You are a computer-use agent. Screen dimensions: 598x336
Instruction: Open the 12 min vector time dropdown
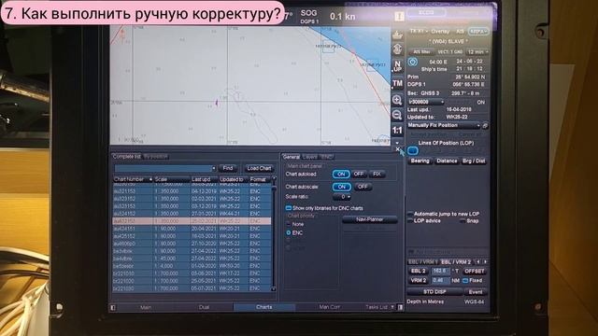pyautogui.click(x=478, y=52)
